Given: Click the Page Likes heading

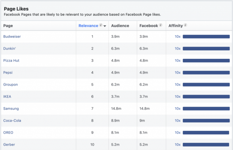Looking at the screenshot, I should pos(16,9).
